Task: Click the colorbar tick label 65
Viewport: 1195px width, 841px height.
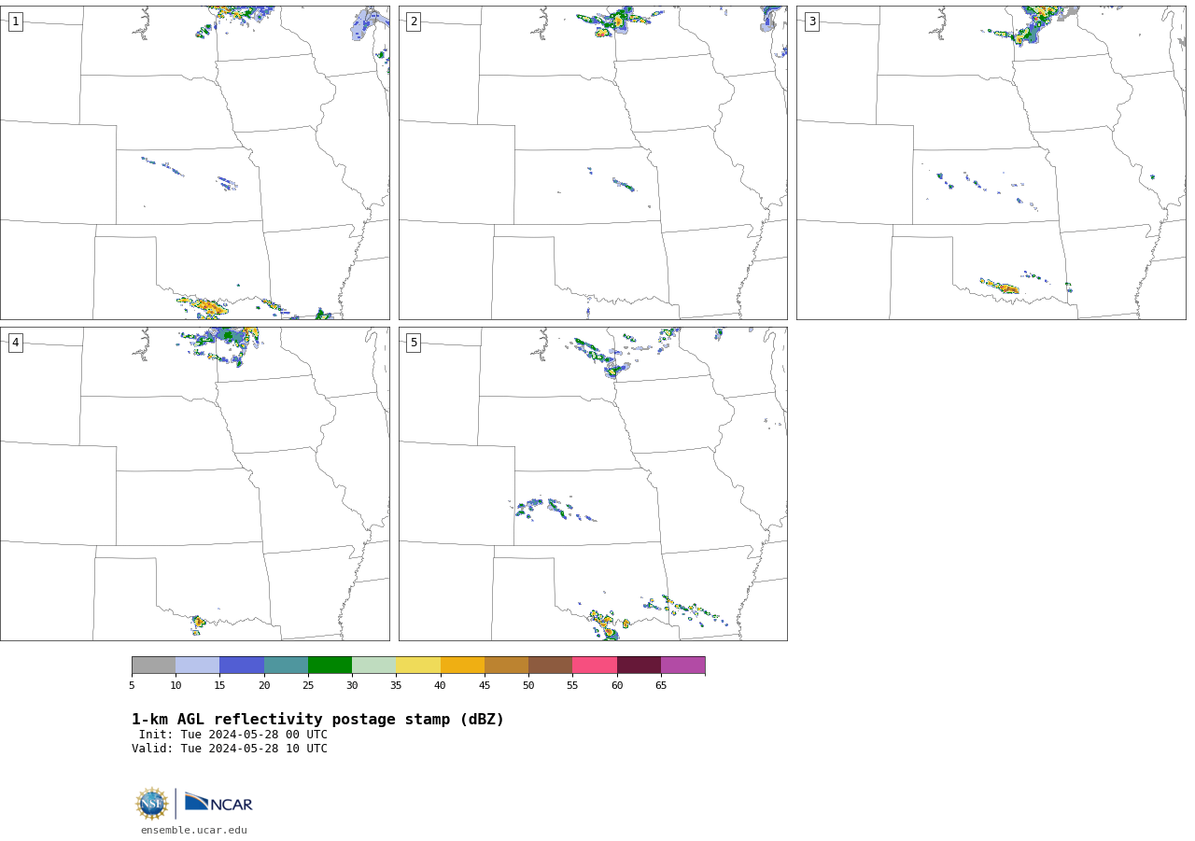Action: tap(661, 685)
